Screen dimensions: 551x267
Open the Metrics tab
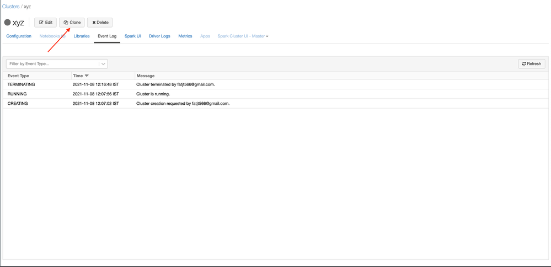pyautogui.click(x=185, y=36)
